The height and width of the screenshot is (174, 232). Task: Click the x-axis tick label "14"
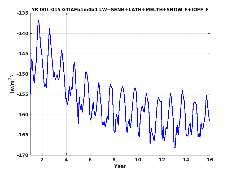click(186, 160)
